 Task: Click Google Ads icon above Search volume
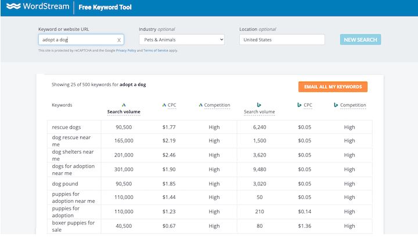[x=124, y=105]
